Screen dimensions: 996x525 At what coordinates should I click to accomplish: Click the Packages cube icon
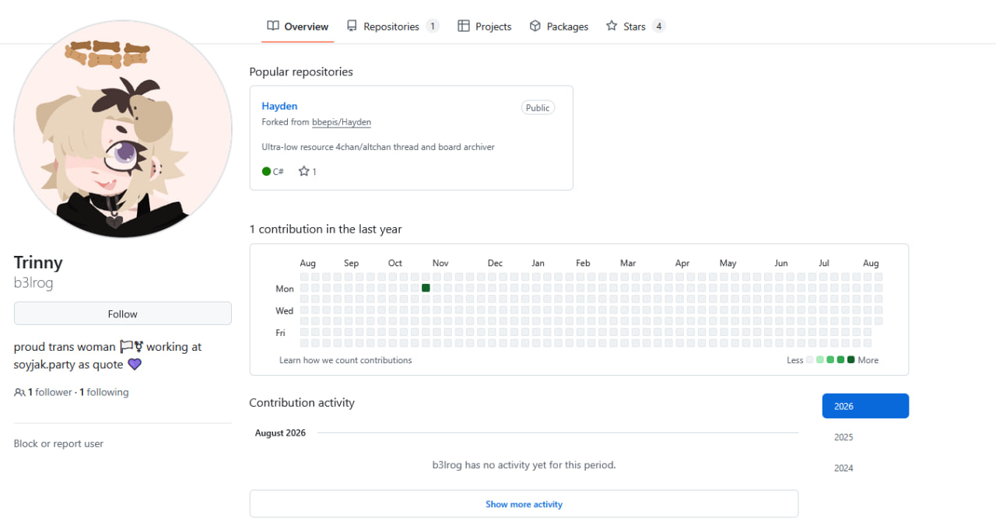pos(535,26)
